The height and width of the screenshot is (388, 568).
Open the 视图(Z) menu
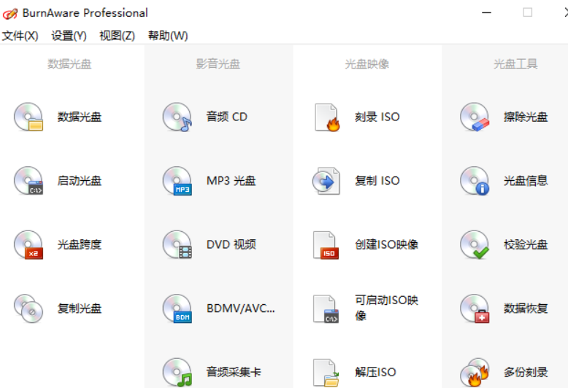[x=117, y=36]
